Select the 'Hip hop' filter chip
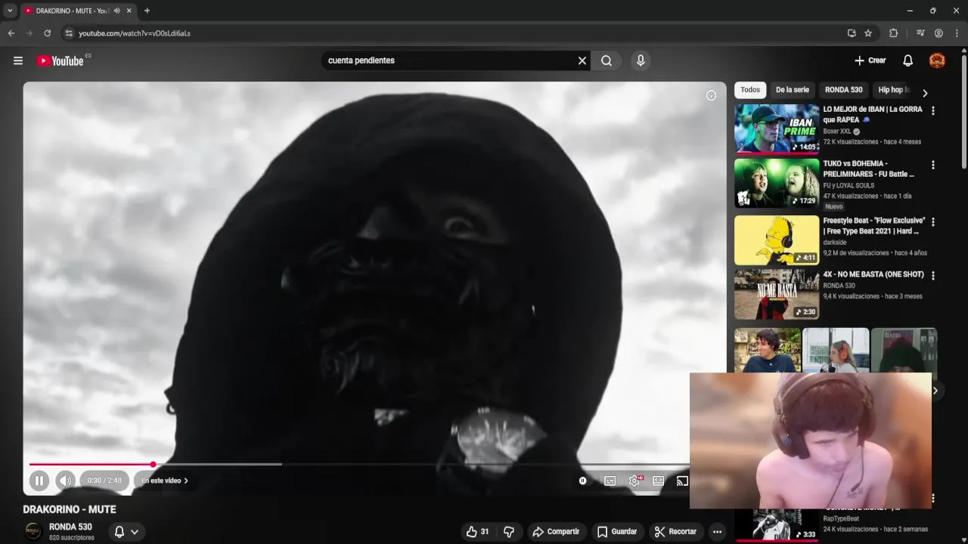 (893, 90)
